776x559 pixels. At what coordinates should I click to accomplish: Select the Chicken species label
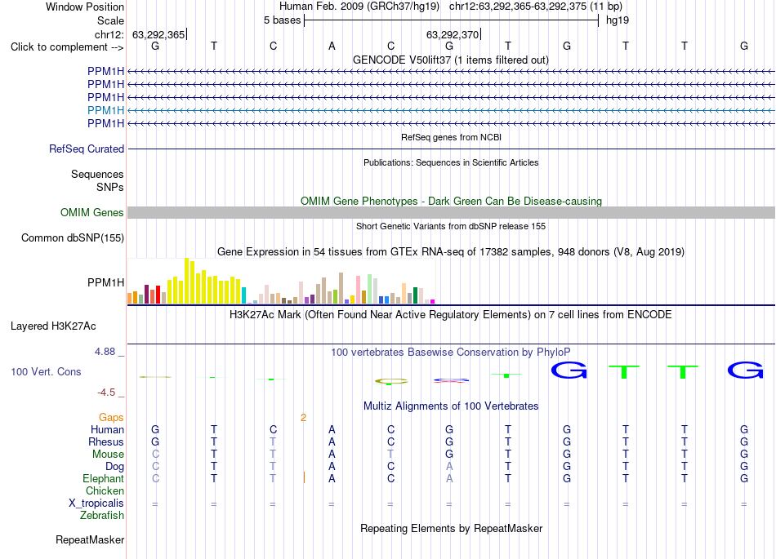coord(105,490)
